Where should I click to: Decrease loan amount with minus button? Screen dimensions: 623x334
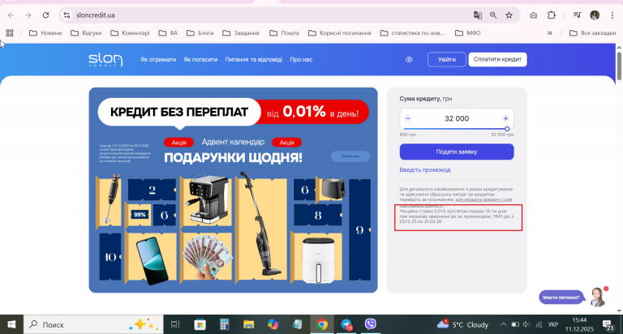(x=408, y=118)
